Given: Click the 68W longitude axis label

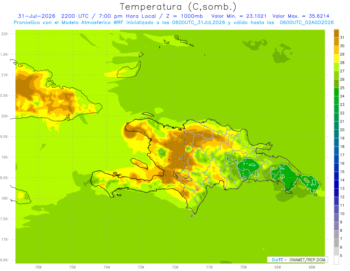Looking at the screenshot, I should click(311, 267).
